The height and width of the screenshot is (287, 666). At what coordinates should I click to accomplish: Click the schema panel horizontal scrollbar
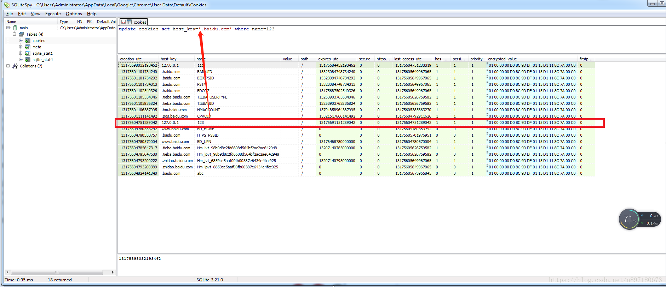pos(57,272)
